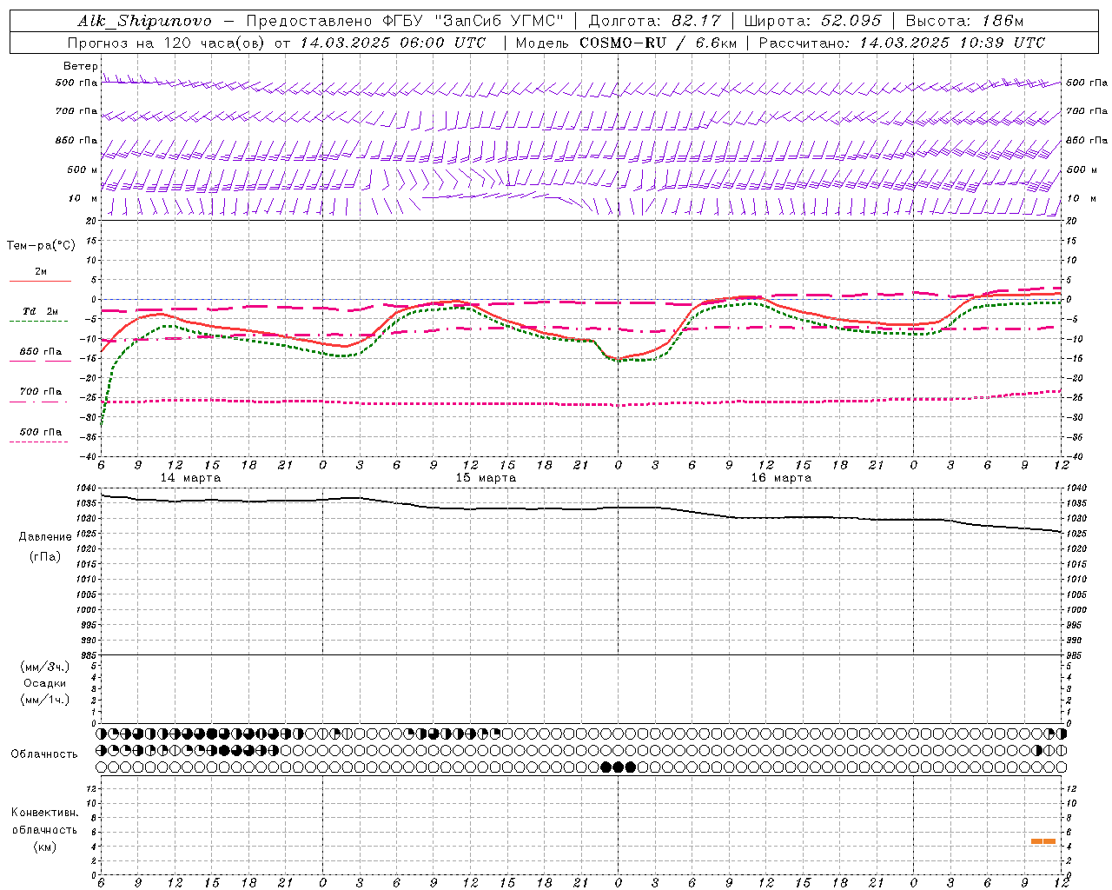Click the COSMO-RU model name in header
1112x890 pixels.
622,43
